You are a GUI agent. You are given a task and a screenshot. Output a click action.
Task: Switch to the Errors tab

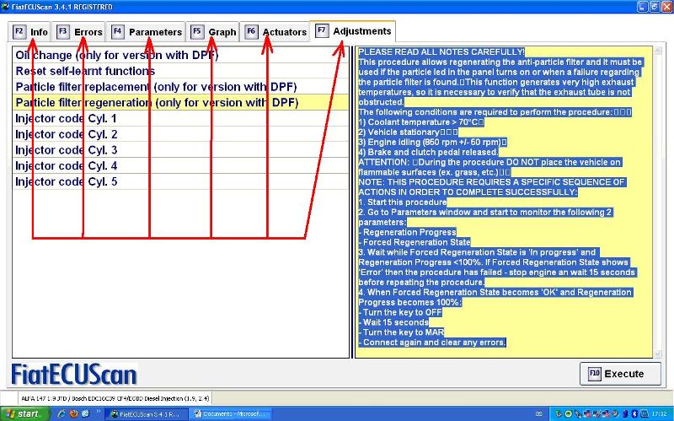coord(79,32)
